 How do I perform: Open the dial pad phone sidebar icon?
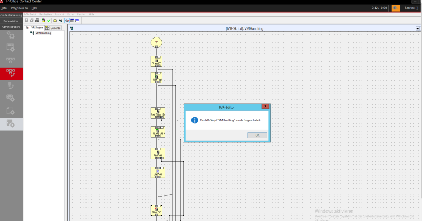point(11,85)
